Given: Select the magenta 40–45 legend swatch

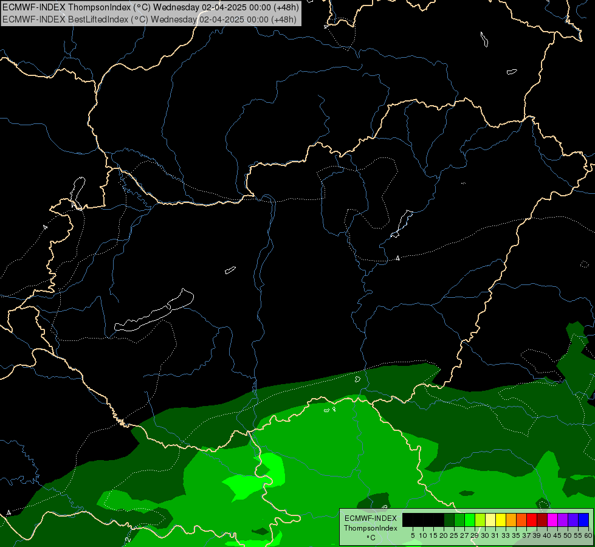Looking at the screenshot, I should (x=552, y=520).
